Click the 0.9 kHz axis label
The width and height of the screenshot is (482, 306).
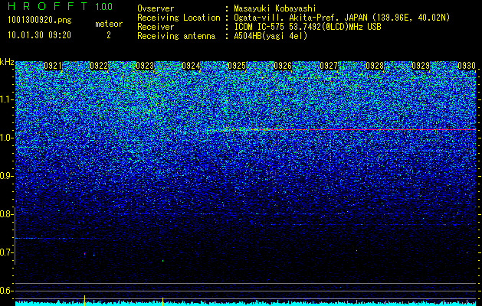pos(5,176)
